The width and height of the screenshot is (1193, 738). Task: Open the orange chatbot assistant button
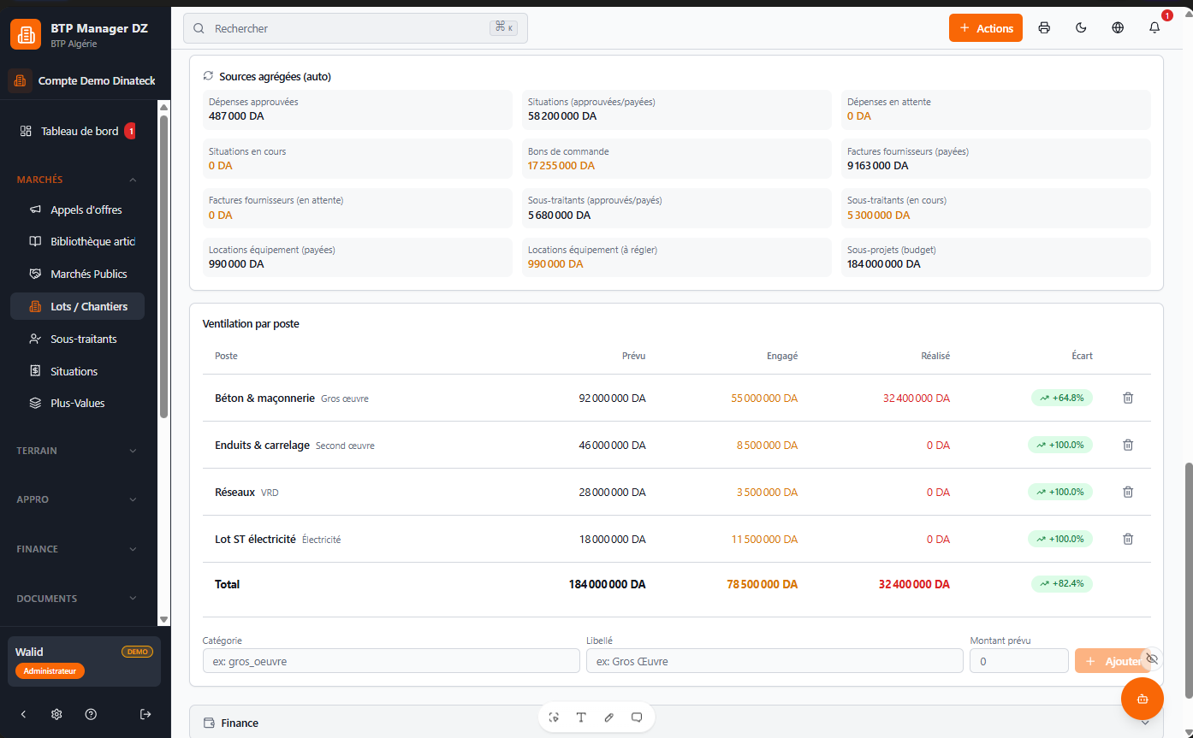[x=1143, y=699]
